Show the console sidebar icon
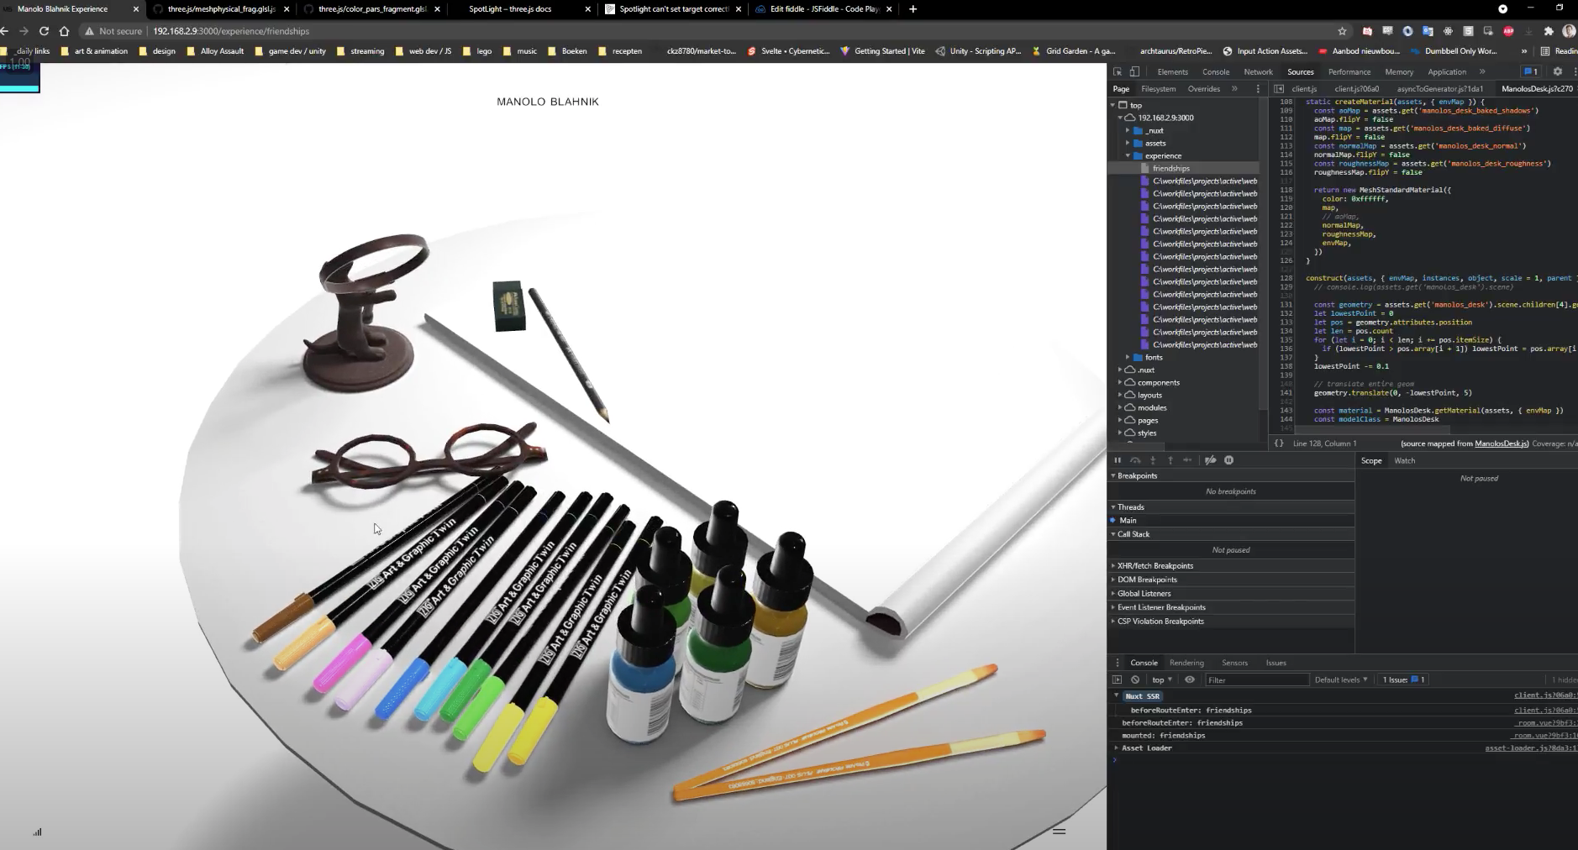Screen dimensions: 1578x850 [1118, 679]
